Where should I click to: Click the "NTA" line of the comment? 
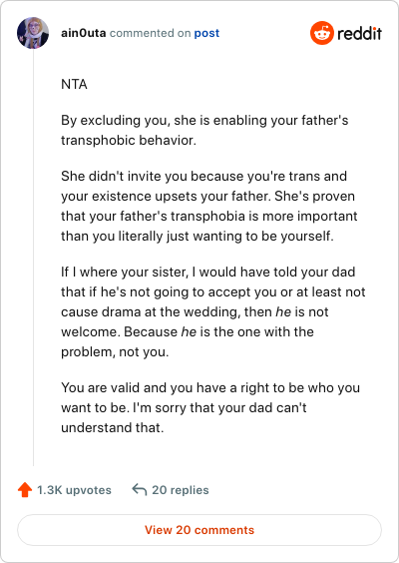pyautogui.click(x=74, y=84)
